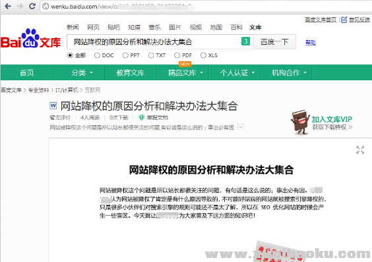Viewport: 372px width, 262px height.
Task: Click the browser address bar URL
Action: click(x=121, y=7)
